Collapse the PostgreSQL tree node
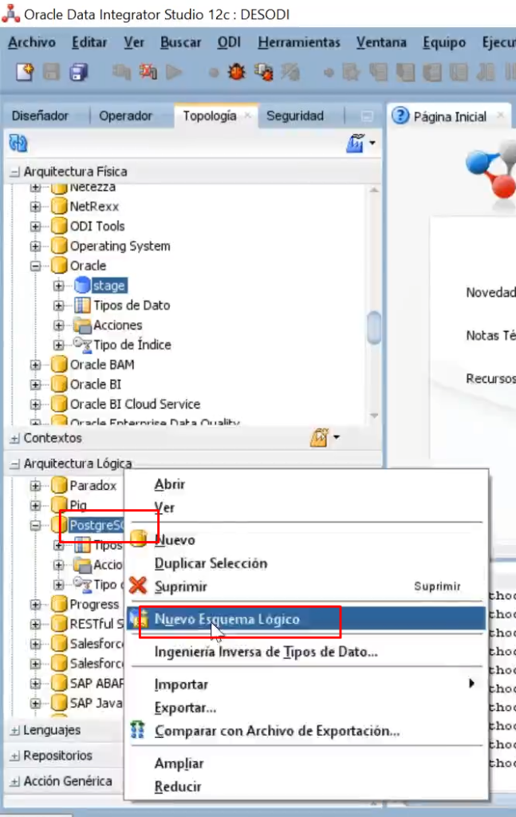The height and width of the screenshot is (817, 516). [35, 525]
